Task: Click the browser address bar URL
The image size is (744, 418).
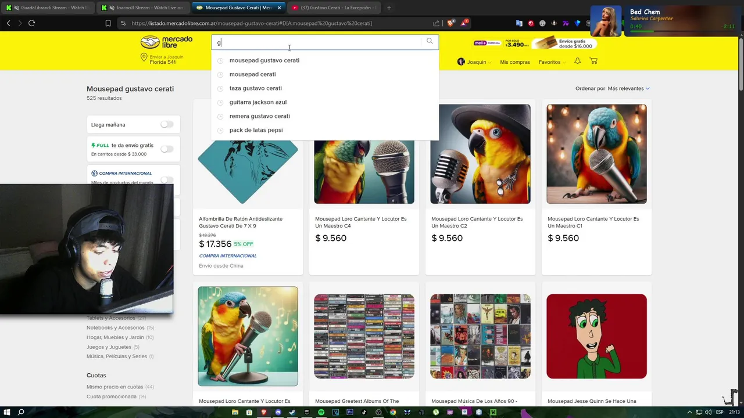Action: point(252,23)
